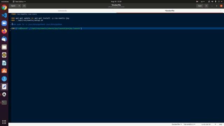Image resolution: width=224 pixels, height=126 pixels.
Task: Open the Dockerfile language dropdown in the status bar
Action: pos(176,125)
